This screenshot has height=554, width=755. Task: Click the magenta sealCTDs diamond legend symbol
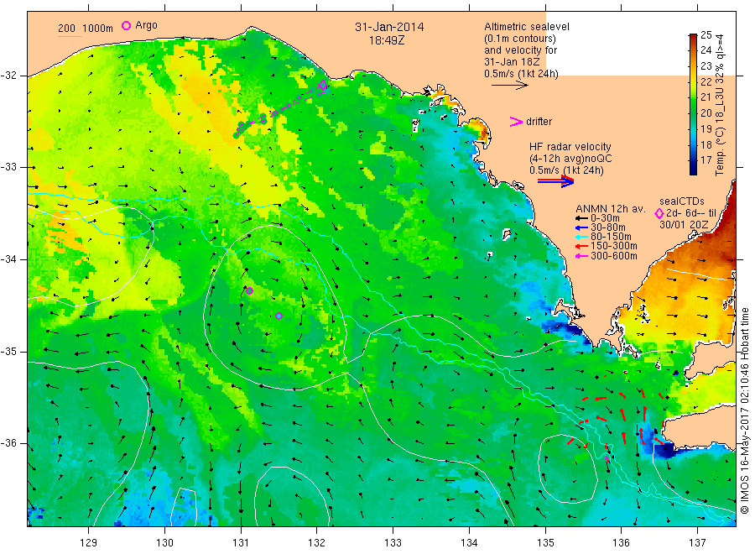659,213
